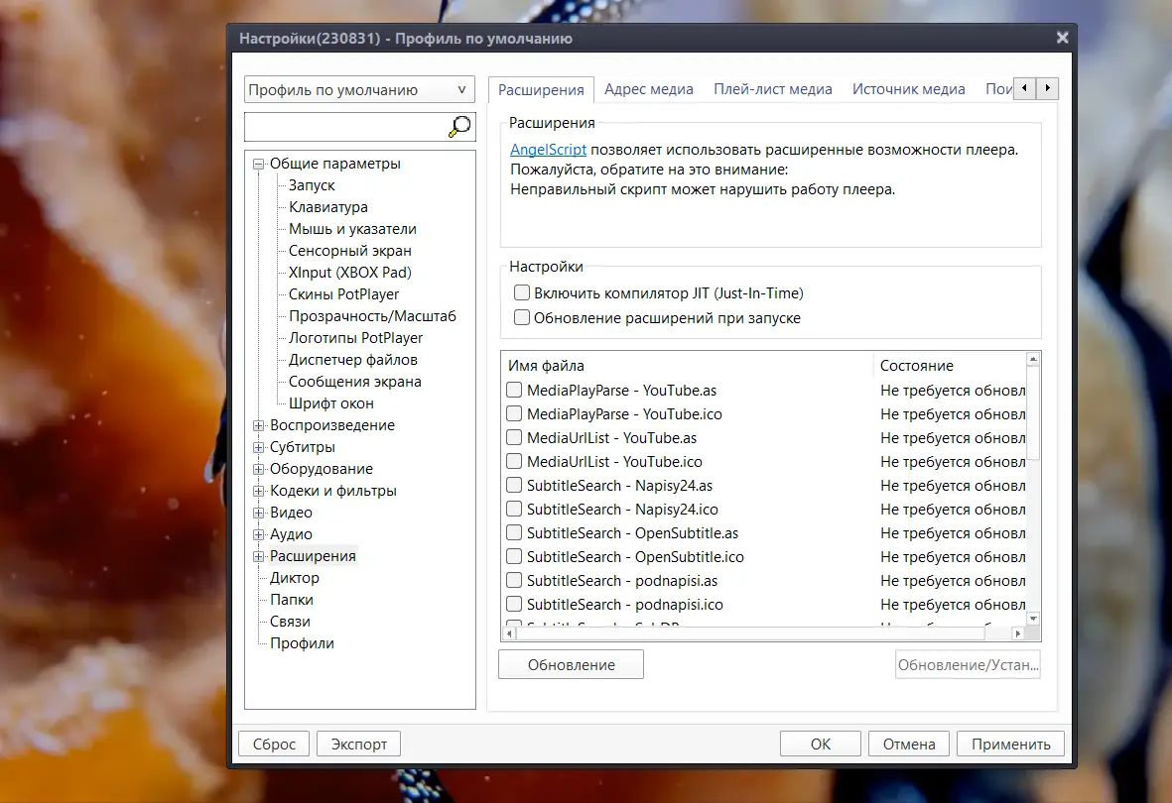The height and width of the screenshot is (803, 1172).
Task: Toggle Обновление расширений при запуске checkbox
Action: (522, 317)
